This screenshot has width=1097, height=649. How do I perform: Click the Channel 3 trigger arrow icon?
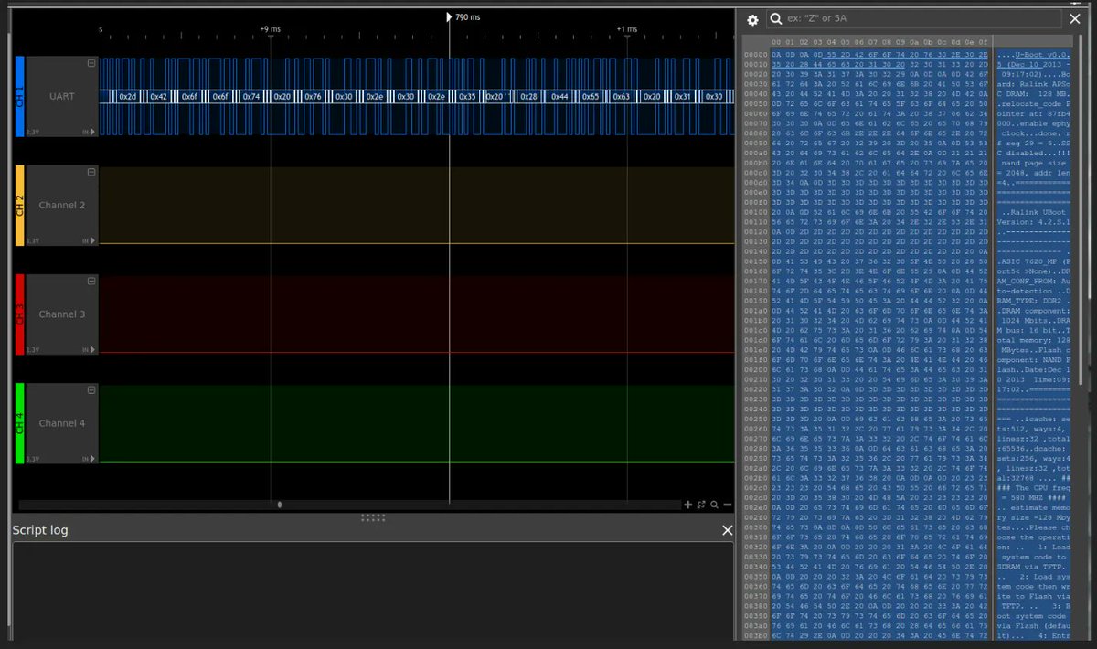pyautogui.click(x=91, y=349)
